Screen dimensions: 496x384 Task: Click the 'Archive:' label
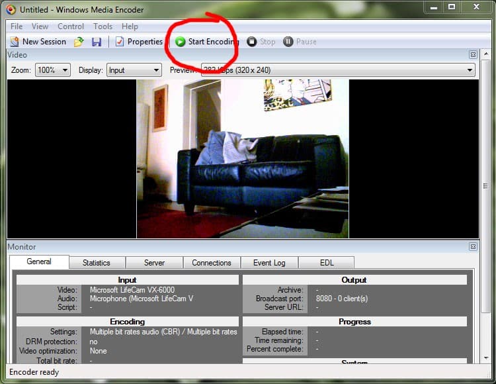pyautogui.click(x=290, y=290)
